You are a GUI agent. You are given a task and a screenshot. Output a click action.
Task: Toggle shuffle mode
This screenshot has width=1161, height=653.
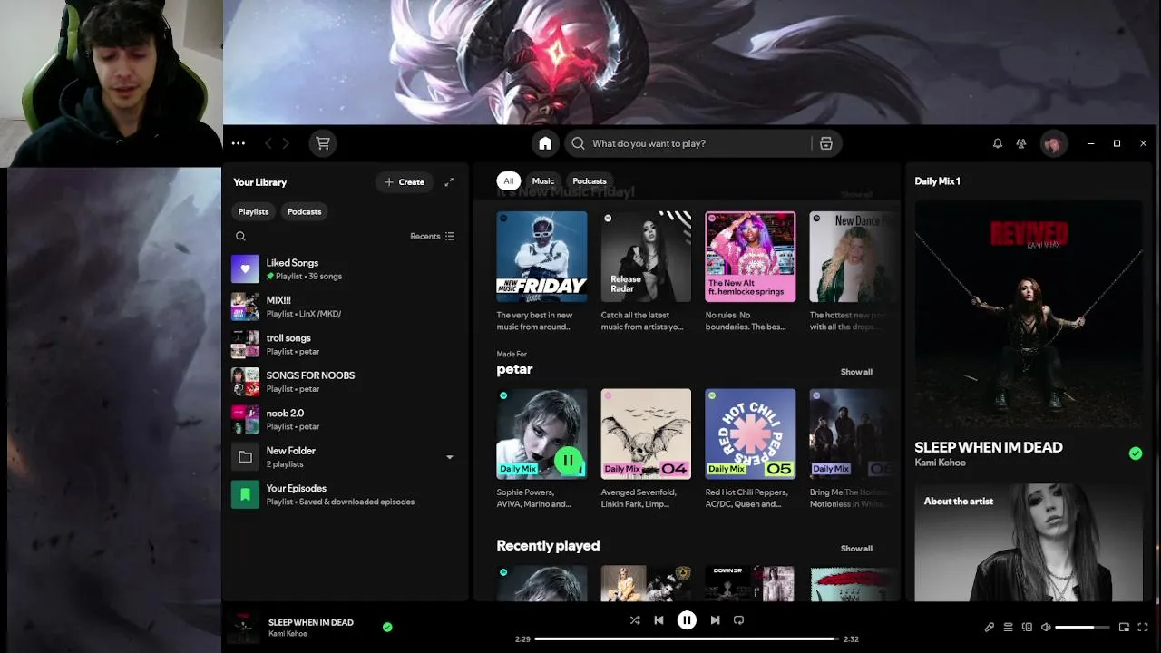[635, 620]
